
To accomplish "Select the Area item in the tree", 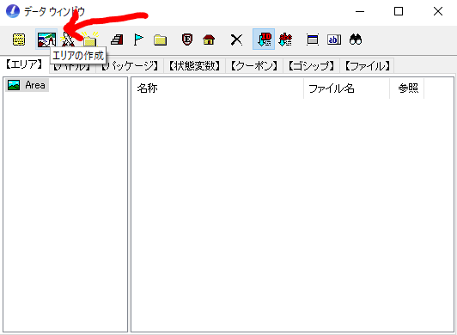I will point(27,85).
